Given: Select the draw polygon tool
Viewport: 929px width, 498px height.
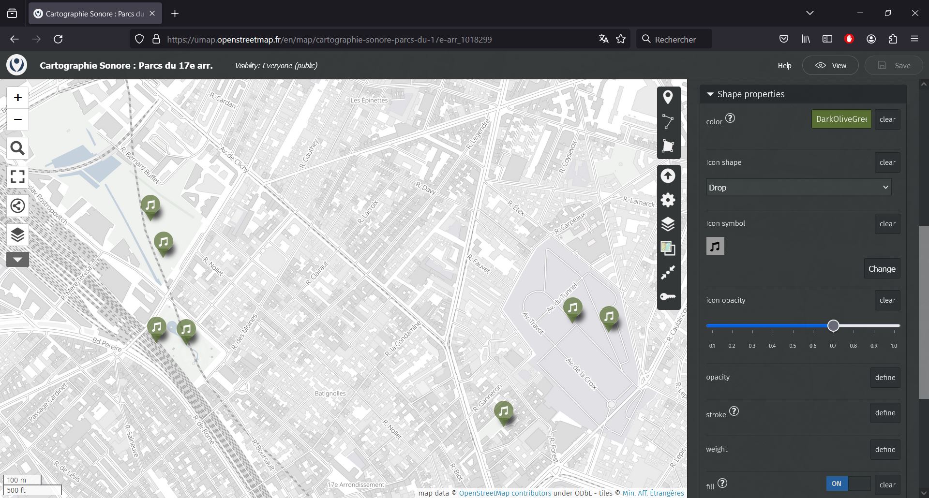Looking at the screenshot, I should point(668,146).
